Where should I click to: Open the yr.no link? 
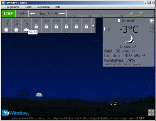tap(46, 118)
